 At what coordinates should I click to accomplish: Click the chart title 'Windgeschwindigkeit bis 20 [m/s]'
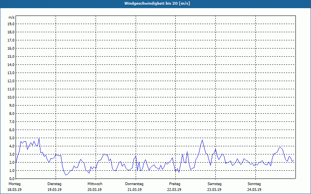[157, 3]
